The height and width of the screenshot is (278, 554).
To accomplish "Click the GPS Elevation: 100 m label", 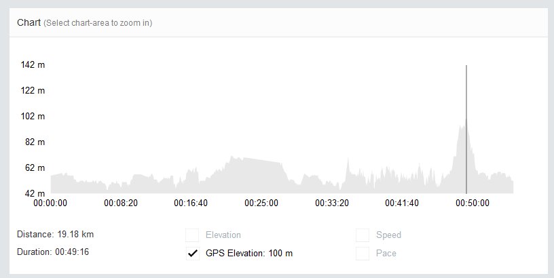I will [249, 254].
